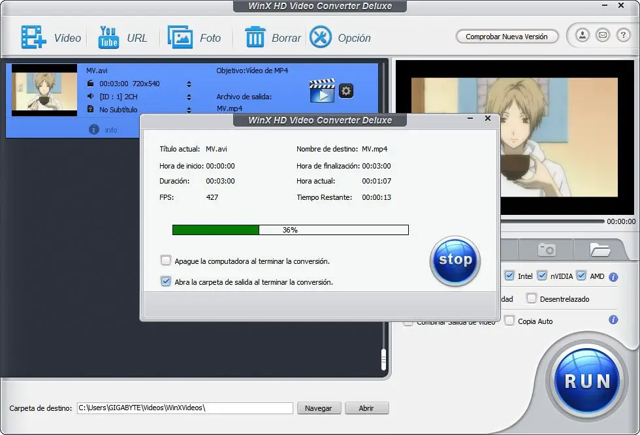Image resolution: width=640 pixels, height=435 pixels.
Task: Enable the Desentrelazado checkbox
Action: click(531, 298)
